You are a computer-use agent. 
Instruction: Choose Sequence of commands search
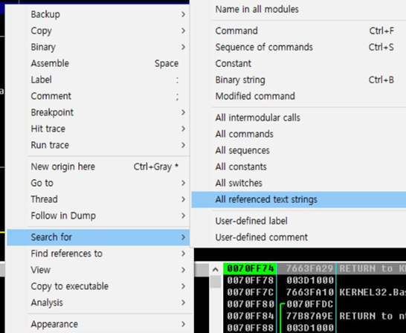pos(299,47)
